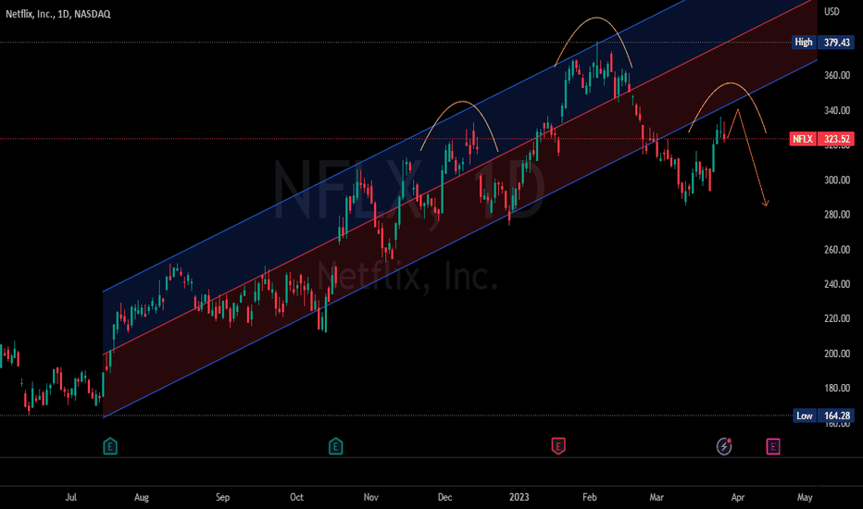Viewport: 863px width, 509px height.
Task: Click the Mar label on time axis
Action: click(x=657, y=498)
